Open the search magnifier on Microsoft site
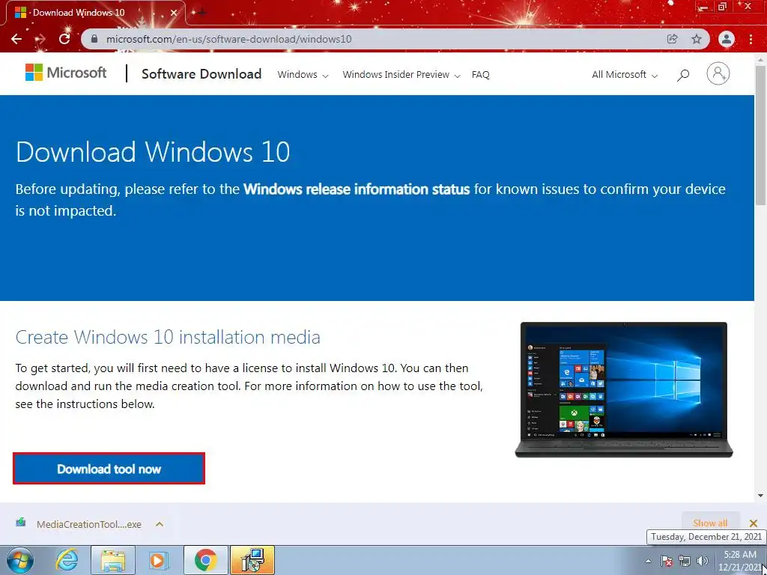 click(683, 75)
